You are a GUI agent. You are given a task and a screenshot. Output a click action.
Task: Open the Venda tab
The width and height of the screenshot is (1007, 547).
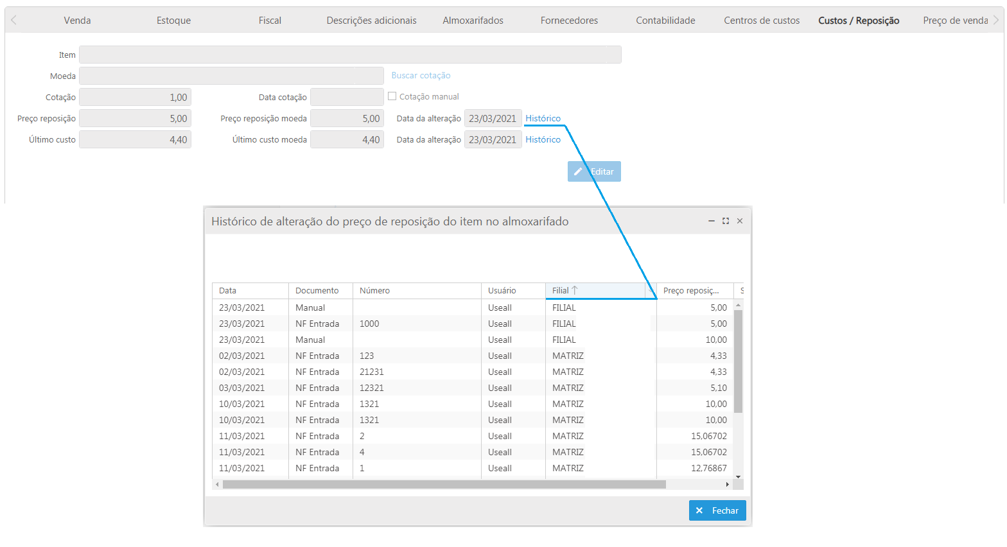tap(77, 21)
